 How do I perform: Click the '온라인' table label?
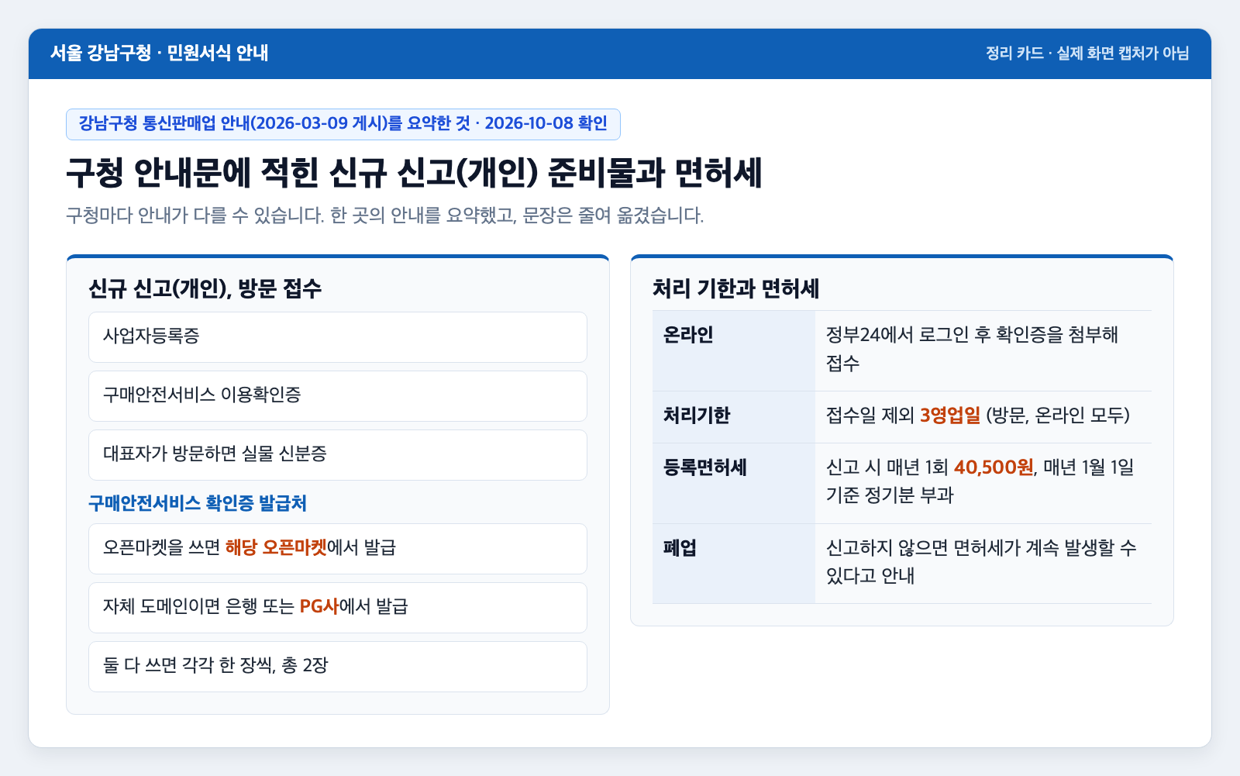click(x=734, y=350)
